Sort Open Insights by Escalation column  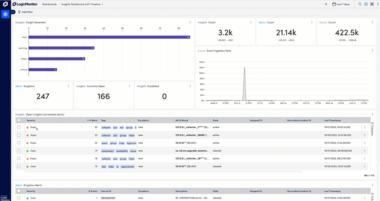pyautogui.click(x=144, y=120)
